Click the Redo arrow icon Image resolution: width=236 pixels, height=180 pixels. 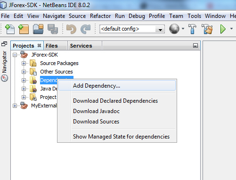(x=86, y=29)
